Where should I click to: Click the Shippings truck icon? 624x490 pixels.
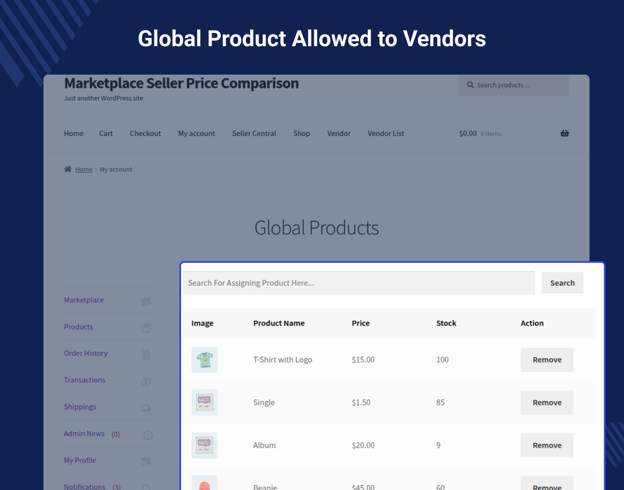pyautogui.click(x=146, y=408)
